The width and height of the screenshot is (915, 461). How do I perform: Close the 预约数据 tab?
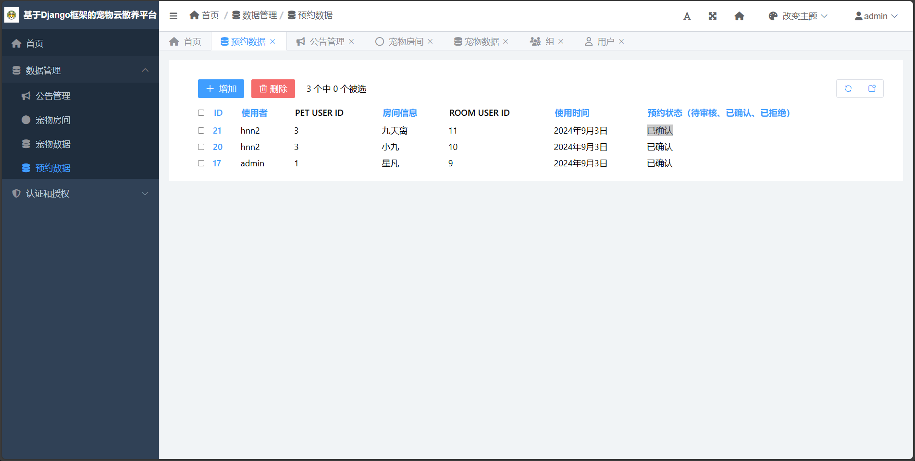pyautogui.click(x=273, y=41)
